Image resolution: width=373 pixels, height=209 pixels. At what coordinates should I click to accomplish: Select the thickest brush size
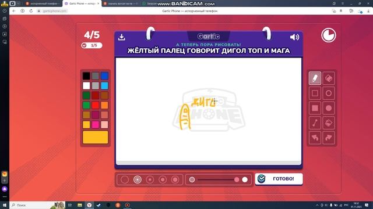pos(175,179)
